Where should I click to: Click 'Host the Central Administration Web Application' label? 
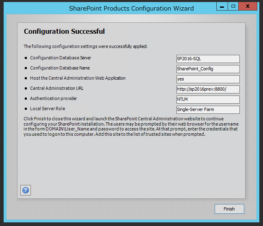click(78, 78)
